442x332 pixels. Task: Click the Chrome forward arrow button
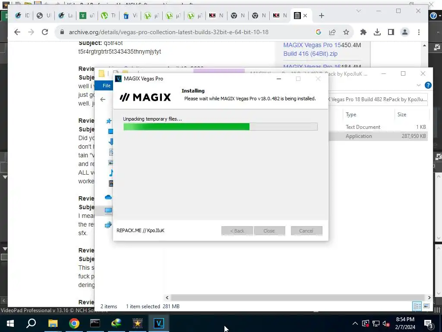coord(31,32)
